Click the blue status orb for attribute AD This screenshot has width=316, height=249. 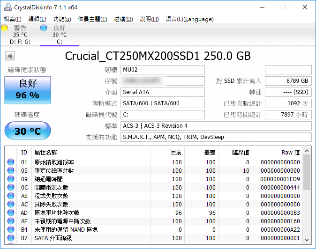point(11,213)
